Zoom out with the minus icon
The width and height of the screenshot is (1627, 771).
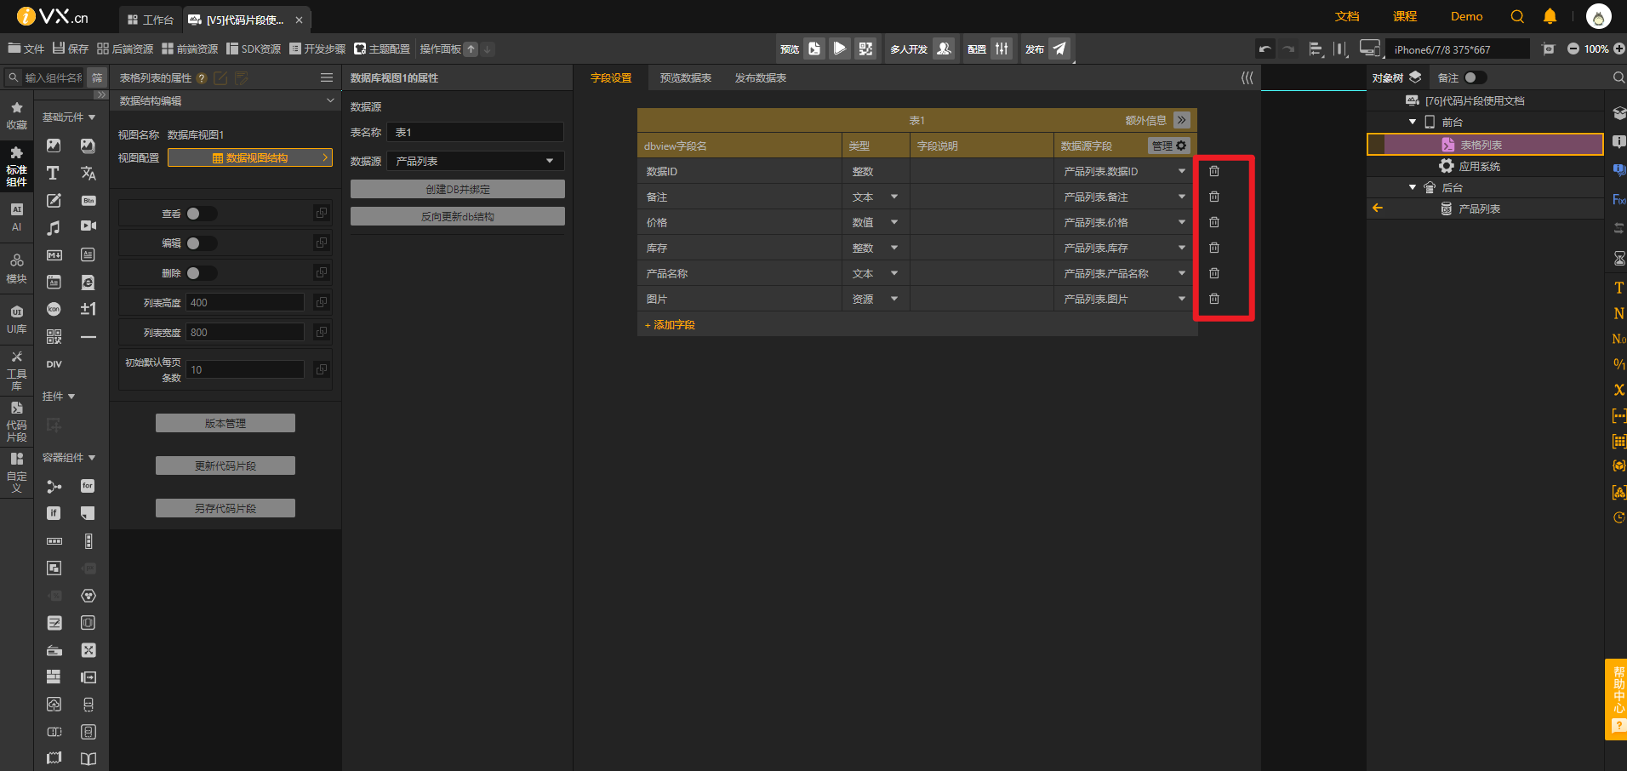click(1573, 49)
